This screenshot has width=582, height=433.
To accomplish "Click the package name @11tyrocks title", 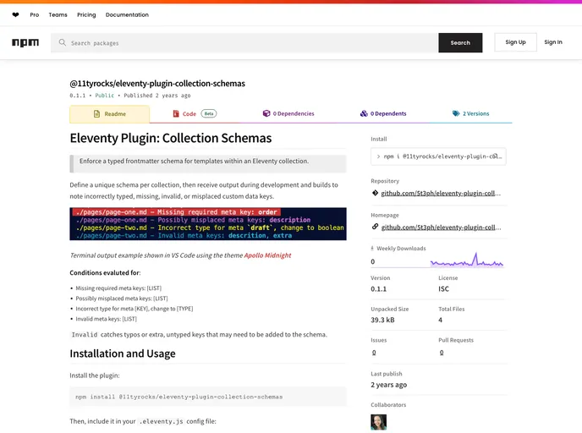I will pyautogui.click(x=157, y=84).
